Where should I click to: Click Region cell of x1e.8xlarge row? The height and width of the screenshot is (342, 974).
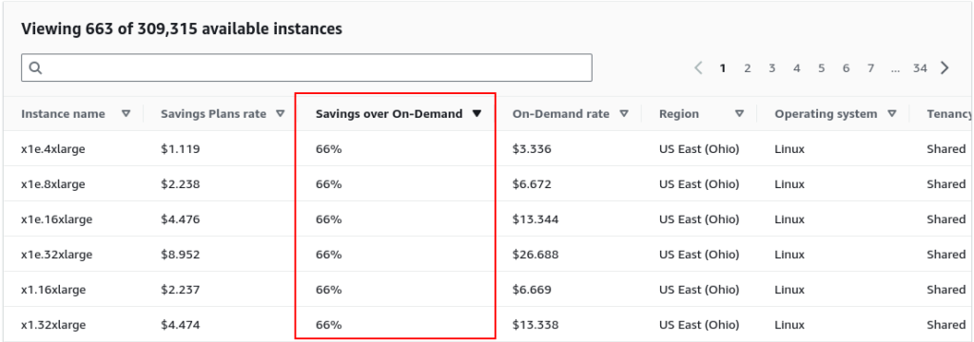pyautogui.click(x=699, y=184)
